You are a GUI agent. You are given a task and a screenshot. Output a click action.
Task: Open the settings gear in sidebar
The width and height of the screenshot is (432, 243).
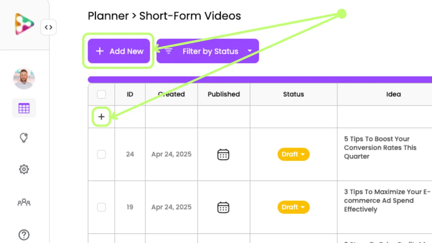click(24, 169)
